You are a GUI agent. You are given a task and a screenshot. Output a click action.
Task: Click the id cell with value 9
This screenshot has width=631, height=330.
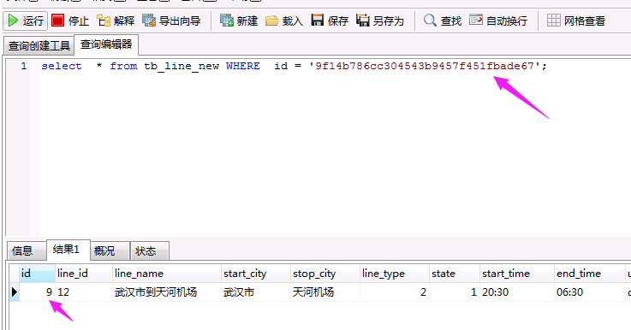point(37,292)
